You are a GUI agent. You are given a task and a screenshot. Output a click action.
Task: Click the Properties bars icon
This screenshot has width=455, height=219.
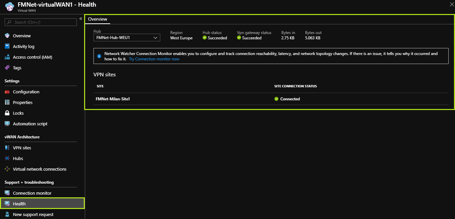point(7,102)
